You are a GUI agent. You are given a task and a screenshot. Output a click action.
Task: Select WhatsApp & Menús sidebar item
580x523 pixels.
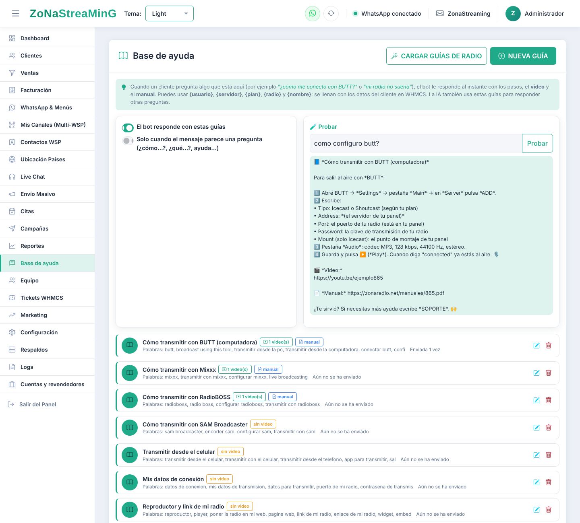click(x=48, y=107)
